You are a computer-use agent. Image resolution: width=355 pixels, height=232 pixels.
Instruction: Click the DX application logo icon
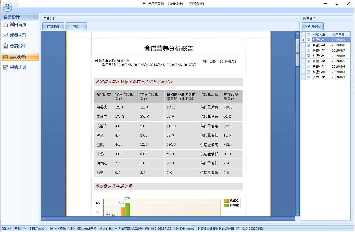click(7, 7)
